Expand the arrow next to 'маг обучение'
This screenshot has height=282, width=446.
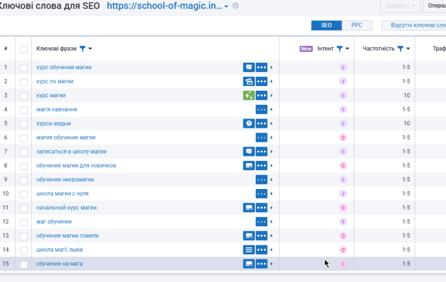[x=271, y=222]
